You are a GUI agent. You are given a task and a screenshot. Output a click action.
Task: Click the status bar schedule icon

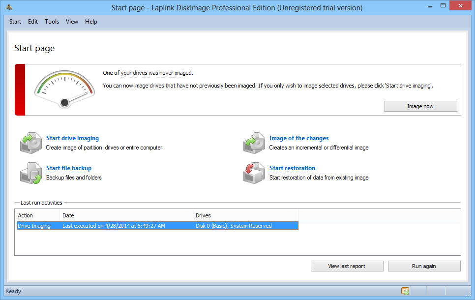point(405,291)
